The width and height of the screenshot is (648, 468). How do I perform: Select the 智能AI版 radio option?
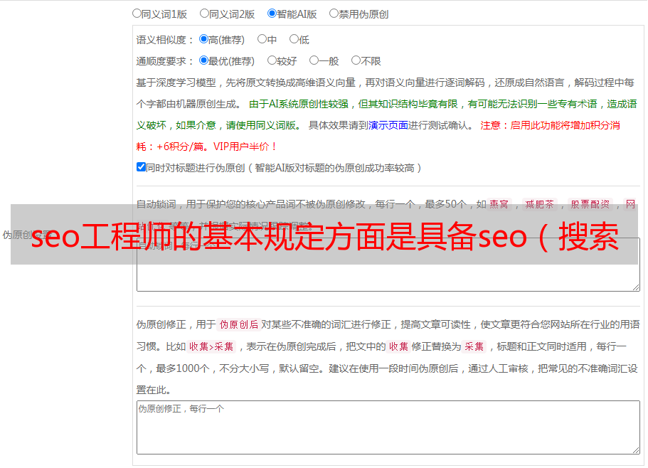tap(272, 14)
